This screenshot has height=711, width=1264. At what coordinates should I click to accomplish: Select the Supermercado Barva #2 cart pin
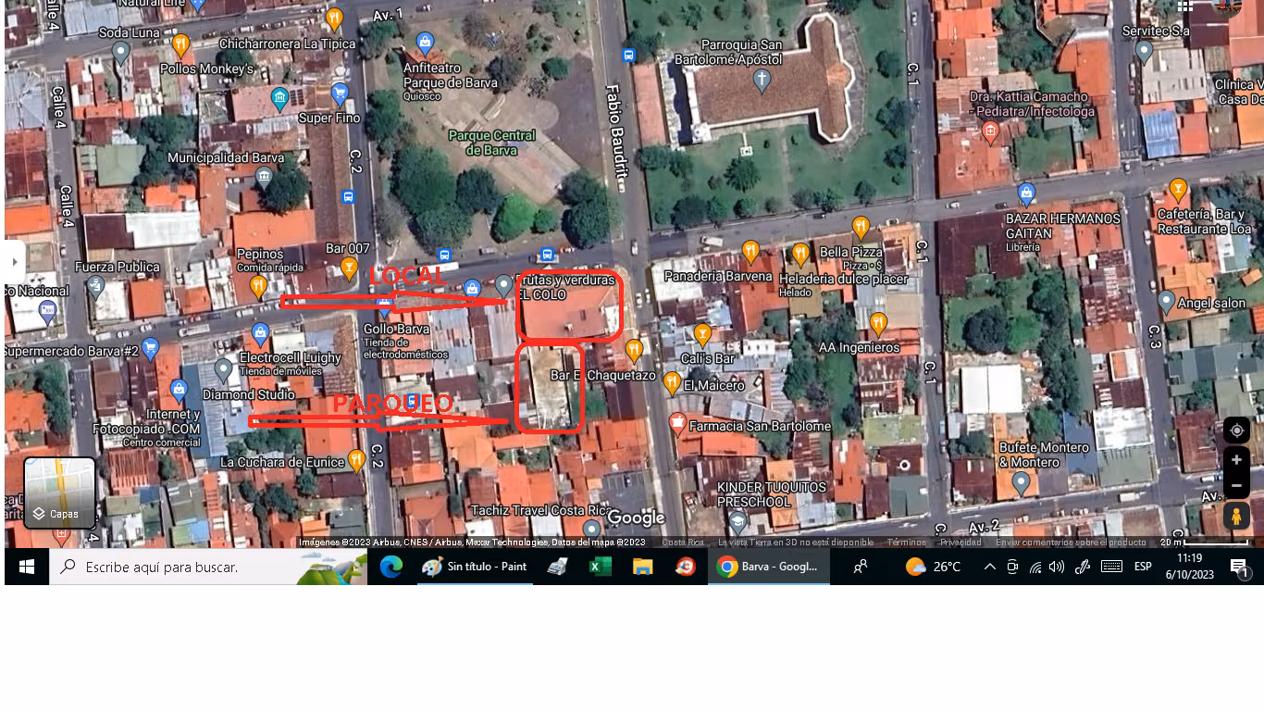[150, 349]
